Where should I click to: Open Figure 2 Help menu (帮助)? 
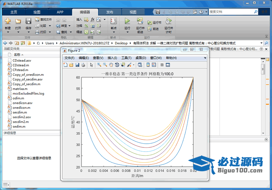(x=171, y=58)
